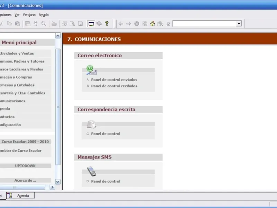This screenshot has width=277, height=208.
Task: Click the sidebar horizontal scrollbar thumb
Action: (23, 187)
